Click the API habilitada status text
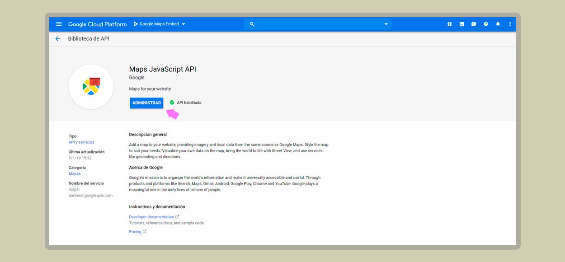The width and height of the screenshot is (565, 262). [189, 103]
